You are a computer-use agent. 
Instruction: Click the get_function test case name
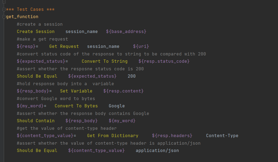[22, 17]
